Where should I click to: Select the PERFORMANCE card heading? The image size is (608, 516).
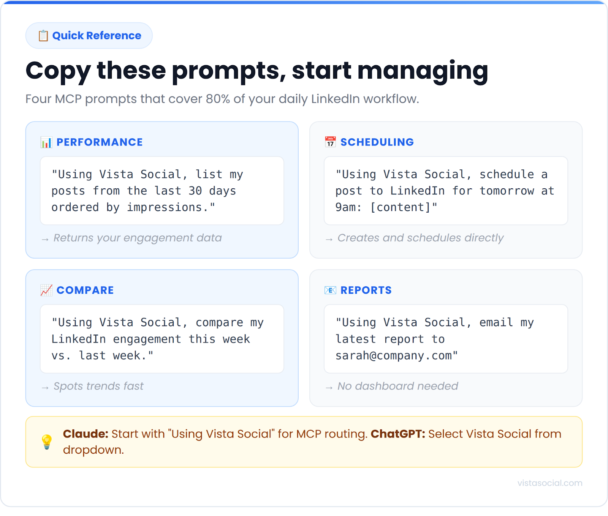(100, 142)
